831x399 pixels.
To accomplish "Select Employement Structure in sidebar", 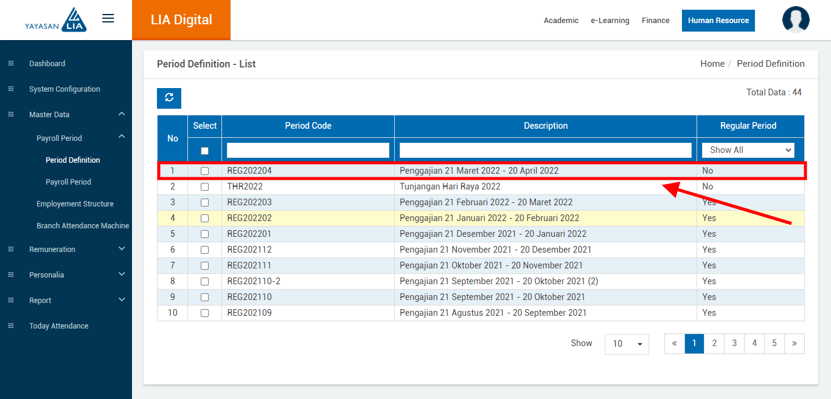I will [x=75, y=204].
